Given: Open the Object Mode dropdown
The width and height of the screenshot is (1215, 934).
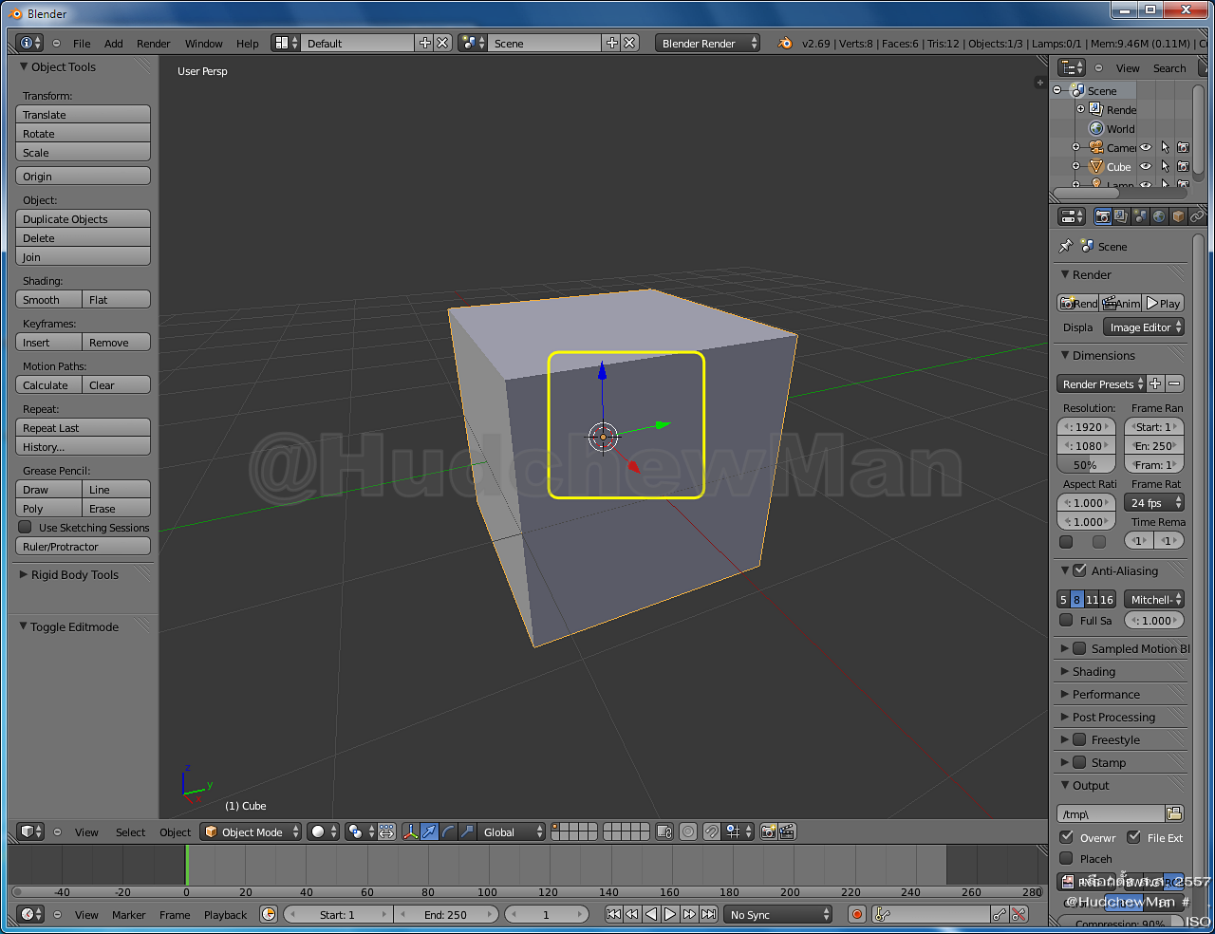Looking at the screenshot, I should pyautogui.click(x=251, y=831).
